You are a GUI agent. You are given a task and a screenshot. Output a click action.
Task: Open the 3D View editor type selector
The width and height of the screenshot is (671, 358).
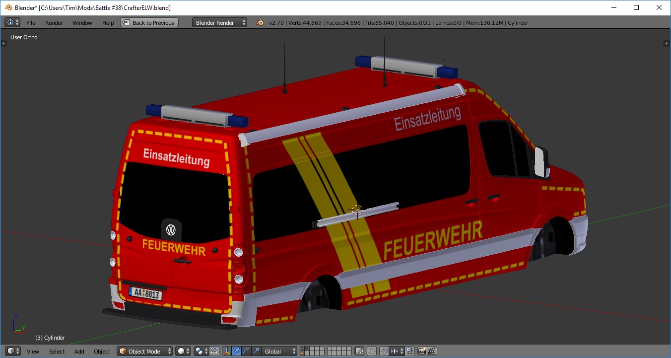(13, 351)
